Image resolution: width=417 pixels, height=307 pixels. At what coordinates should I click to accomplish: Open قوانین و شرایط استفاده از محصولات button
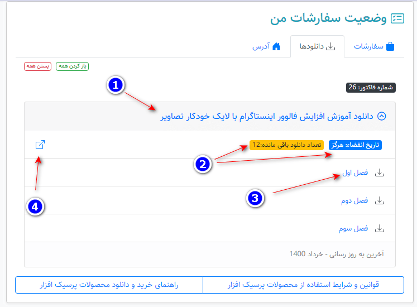(x=303, y=285)
